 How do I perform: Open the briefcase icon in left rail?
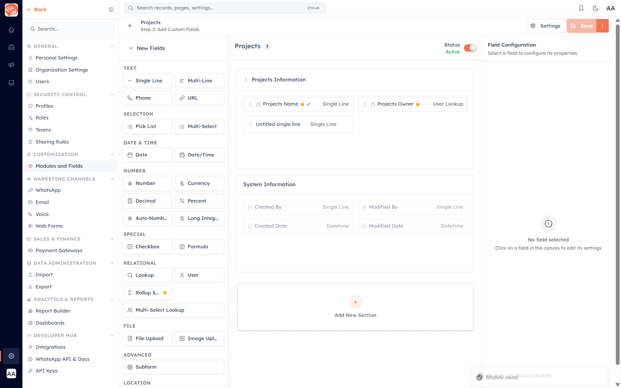11,47
